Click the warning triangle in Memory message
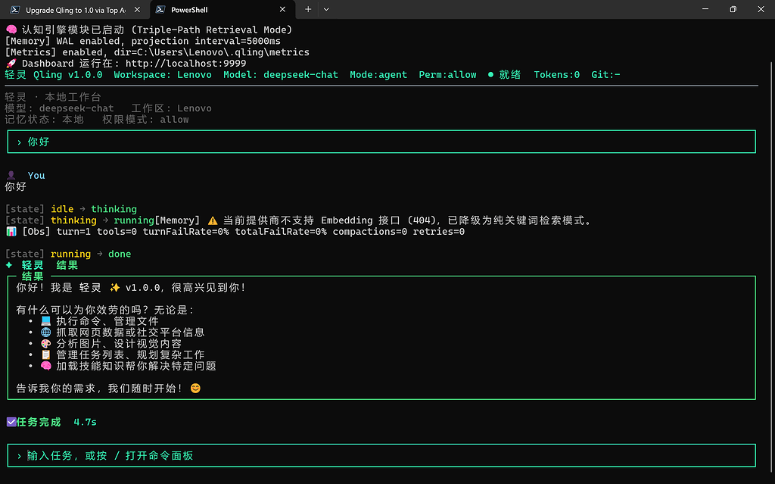This screenshot has width=775, height=484. pyautogui.click(x=213, y=220)
